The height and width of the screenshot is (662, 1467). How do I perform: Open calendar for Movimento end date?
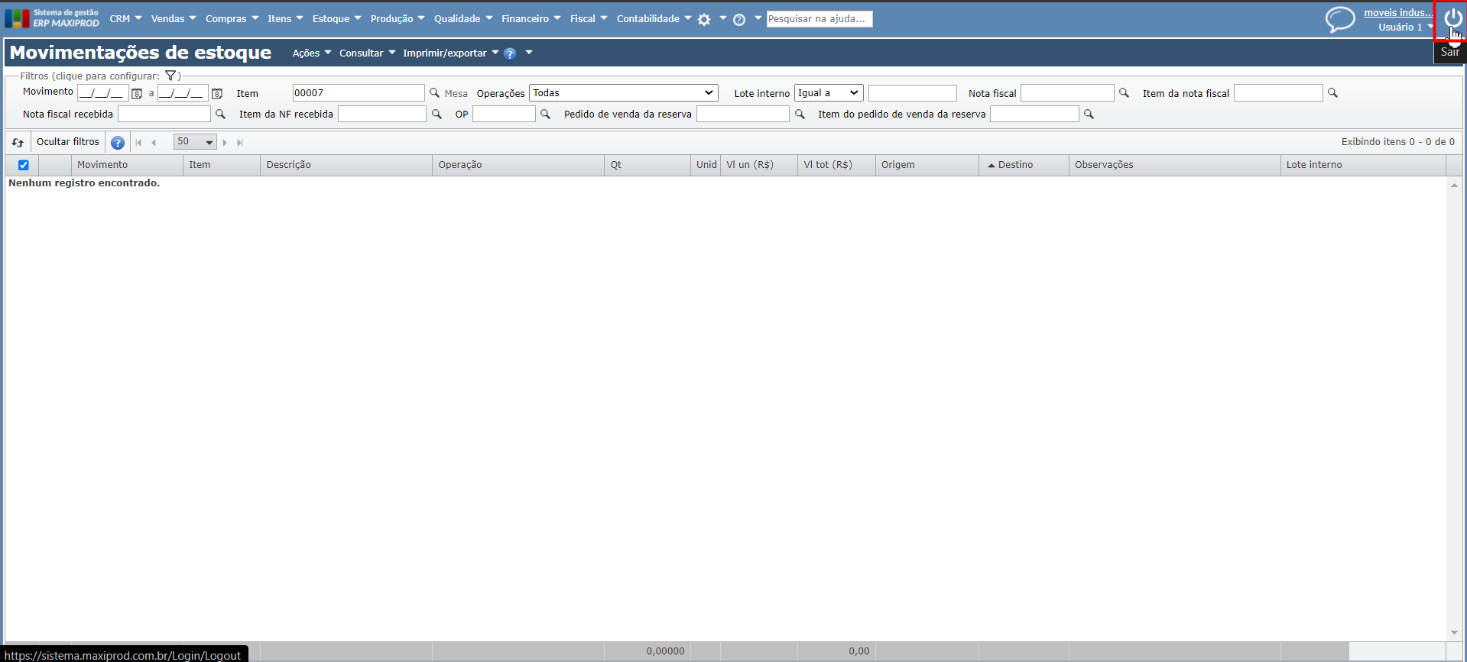(217, 93)
